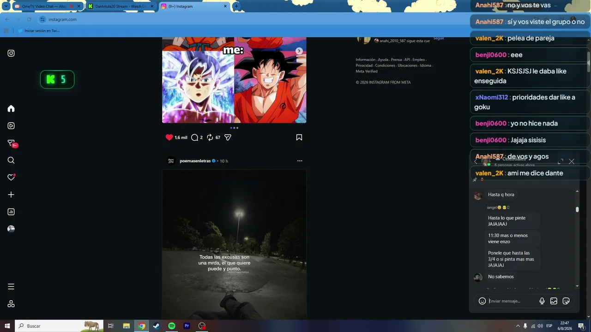
Task: Open Instagram direct messages icon
Action: [12, 143]
